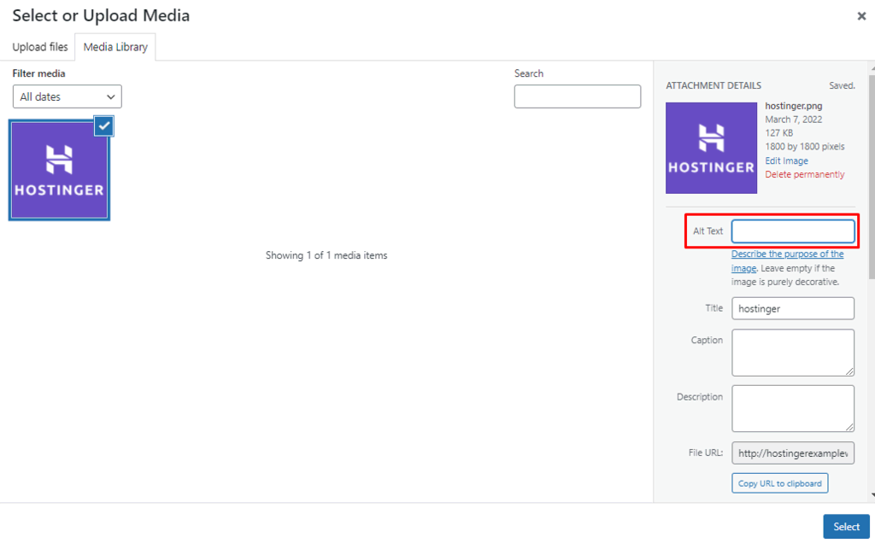Click the red Delete permanently link
875x543 pixels.
(804, 174)
